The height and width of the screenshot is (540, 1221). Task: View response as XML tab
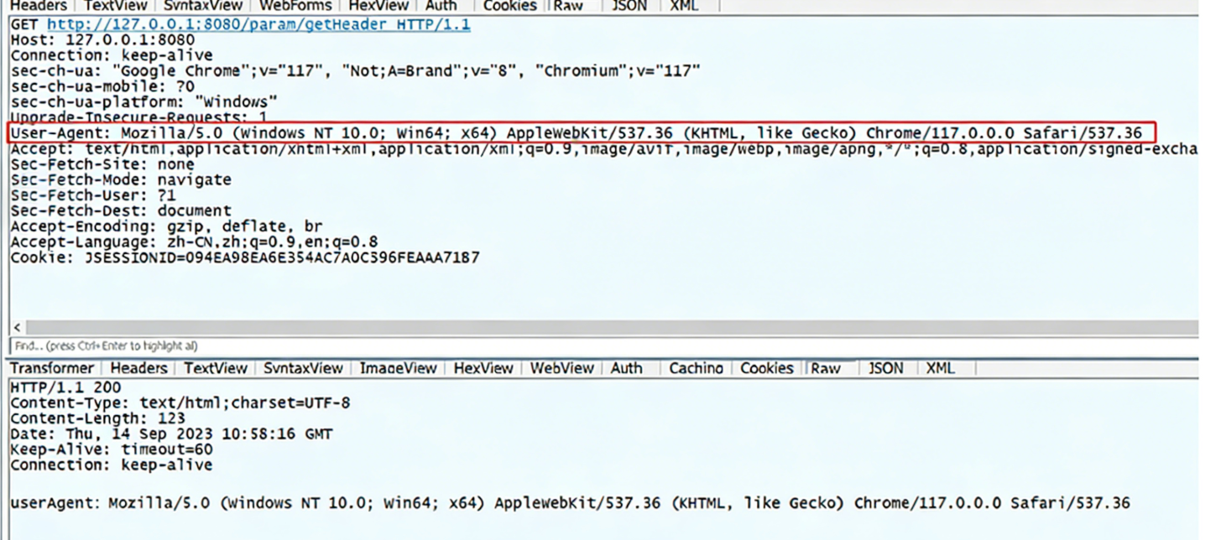[x=940, y=368]
